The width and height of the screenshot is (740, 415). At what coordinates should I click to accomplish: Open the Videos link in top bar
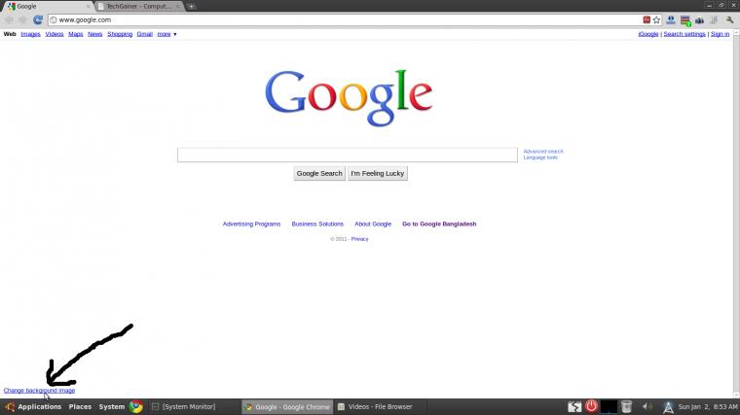(55, 34)
